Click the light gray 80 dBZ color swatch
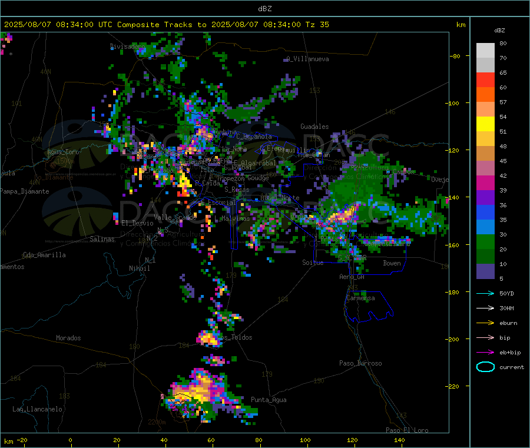This screenshot has height=448, width=530. tap(485, 51)
